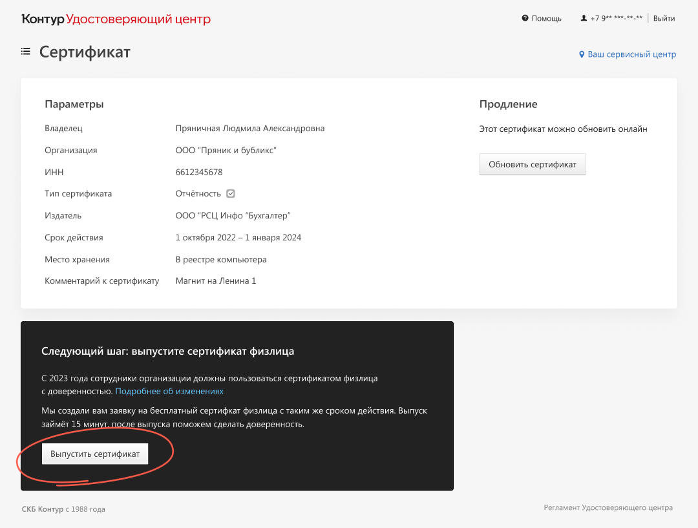Log out using Выйти

point(664,19)
